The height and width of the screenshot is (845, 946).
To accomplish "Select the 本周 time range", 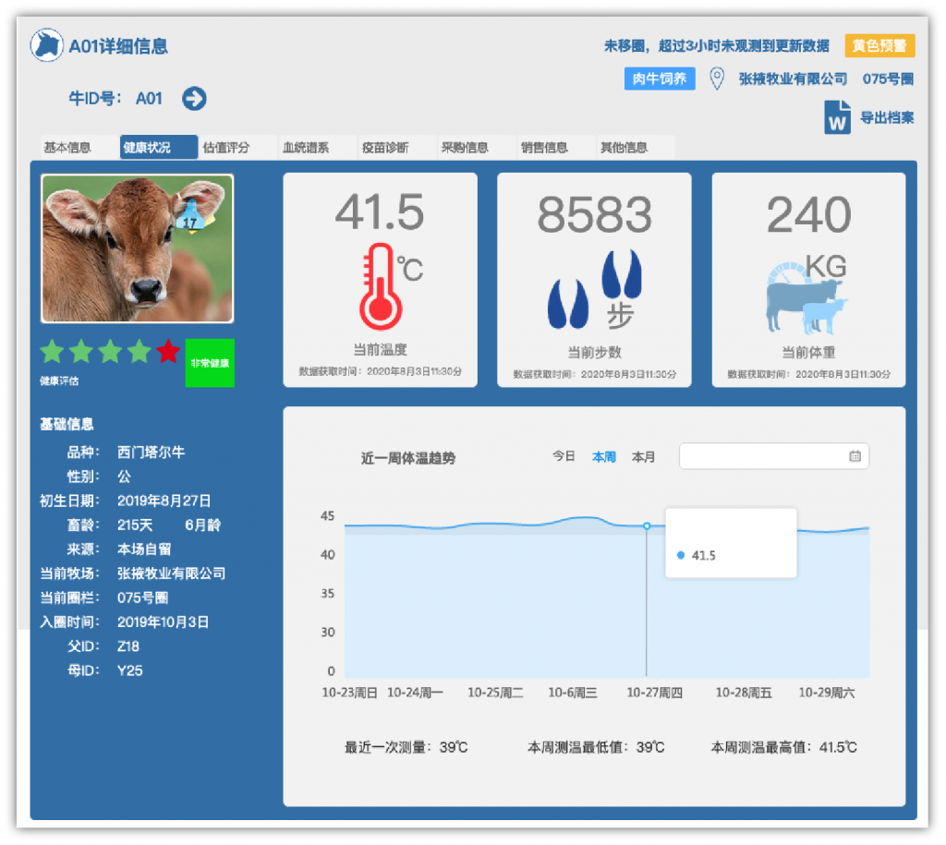I will (x=604, y=456).
